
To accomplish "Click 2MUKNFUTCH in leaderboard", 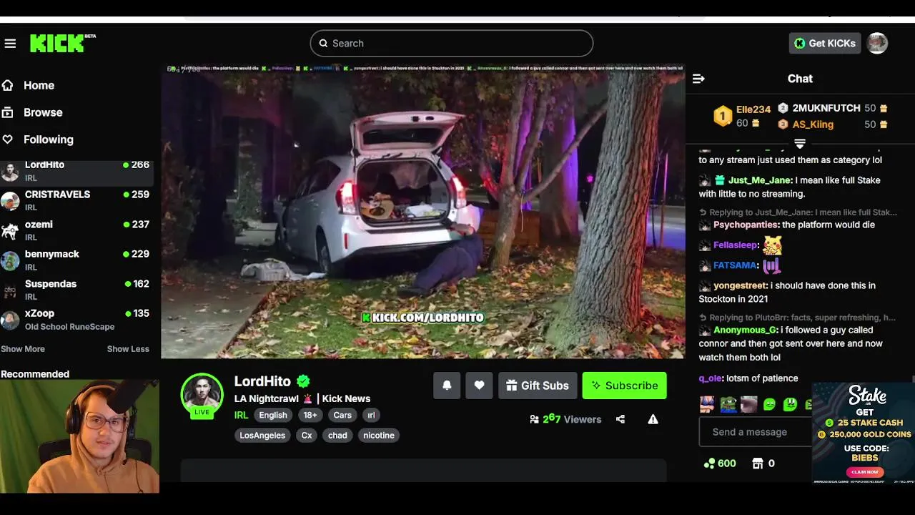I will click(x=826, y=108).
